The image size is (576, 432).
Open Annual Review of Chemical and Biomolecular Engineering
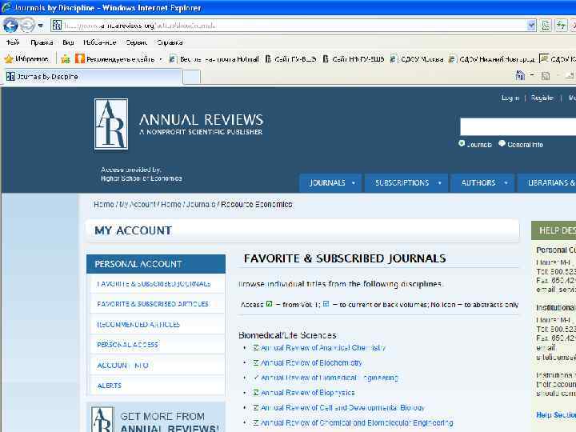(x=357, y=423)
